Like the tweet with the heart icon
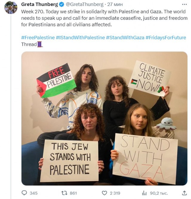The width and height of the screenshot is (191, 199). tap(104, 193)
